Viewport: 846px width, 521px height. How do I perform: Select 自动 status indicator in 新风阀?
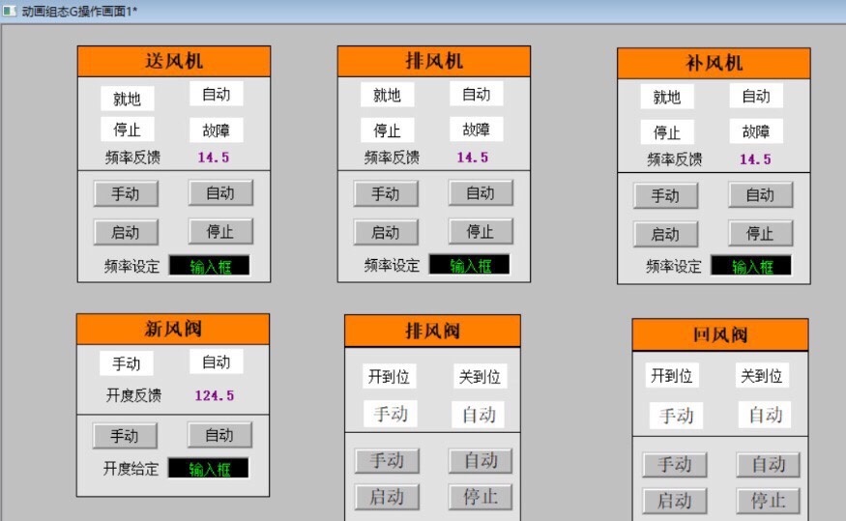click(x=217, y=362)
